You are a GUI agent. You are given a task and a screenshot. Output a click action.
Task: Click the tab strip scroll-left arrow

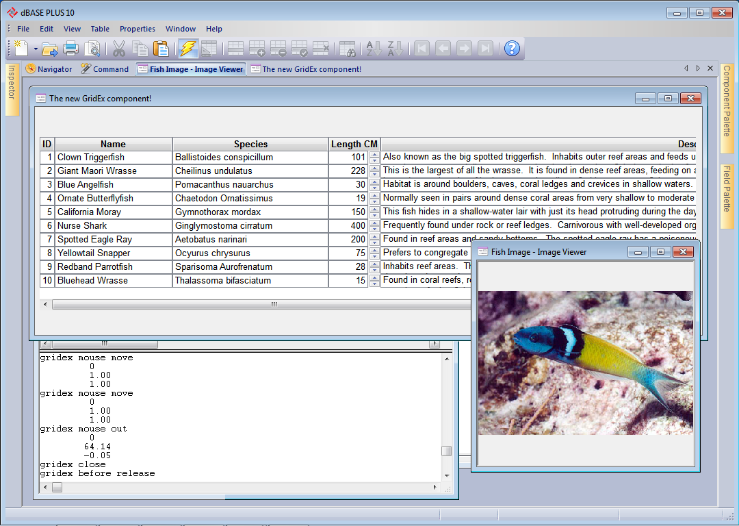pyautogui.click(x=686, y=68)
